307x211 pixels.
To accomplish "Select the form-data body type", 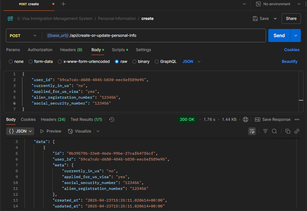I will (x=30, y=62).
